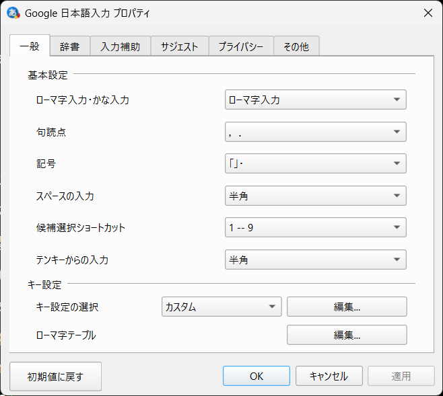Open the 辞書 tab
The image size is (443, 396).
pos(70,46)
